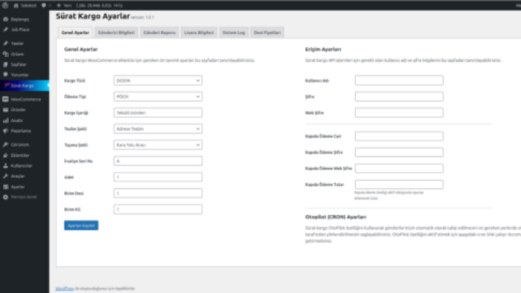The width and height of the screenshot is (521, 293).
Task: Click the 'Otopilot (CRON) Ayarları' heading text
Action: pyautogui.click(x=336, y=216)
